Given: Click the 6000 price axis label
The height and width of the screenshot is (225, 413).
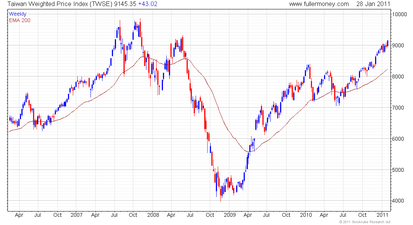Looking at the screenshot, I should (x=398, y=138).
